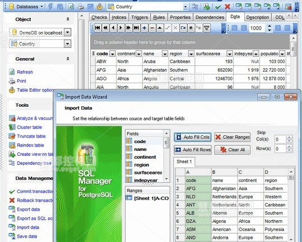This screenshot has height=242, width=302.
Task: Open the Country object combo box in toolbar
Action: (147, 7)
